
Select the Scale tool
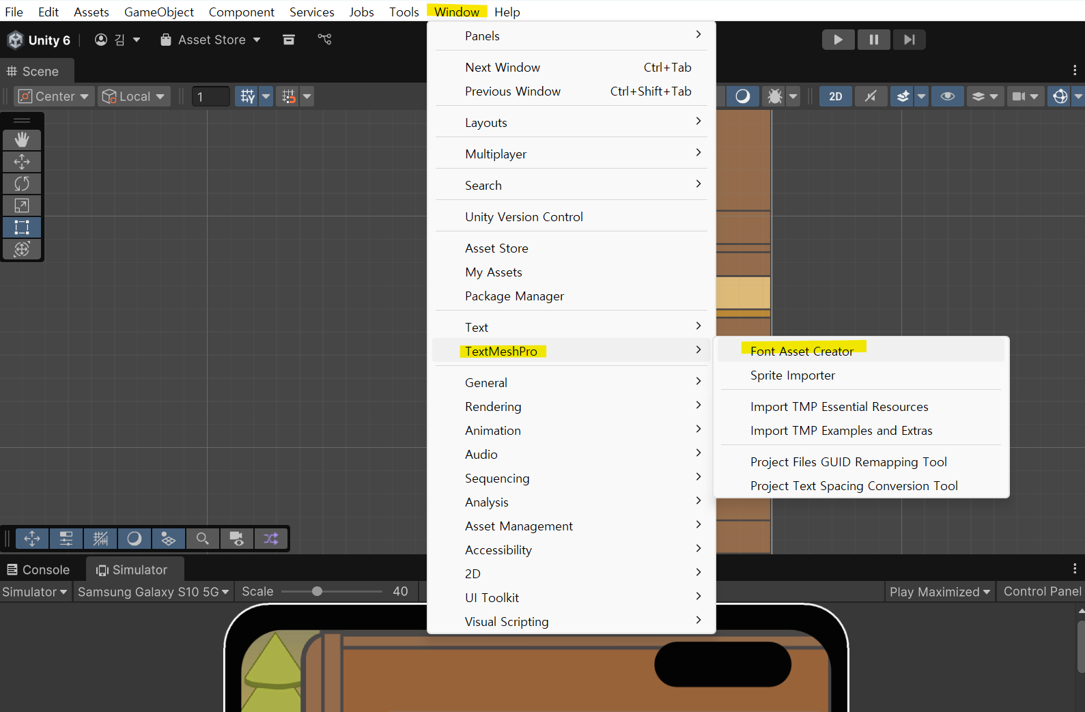(22, 205)
